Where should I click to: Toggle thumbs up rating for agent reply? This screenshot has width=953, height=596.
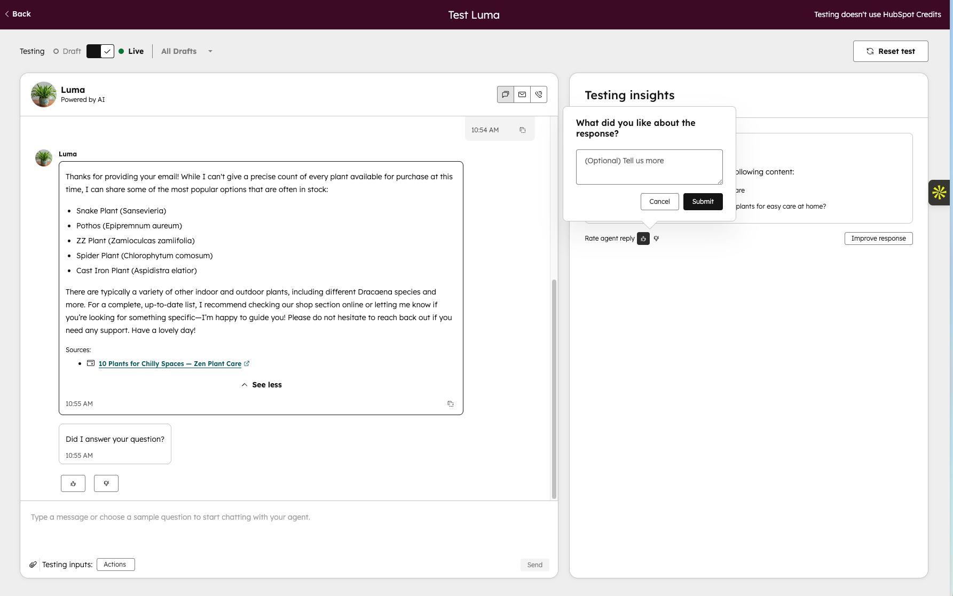[x=643, y=239]
